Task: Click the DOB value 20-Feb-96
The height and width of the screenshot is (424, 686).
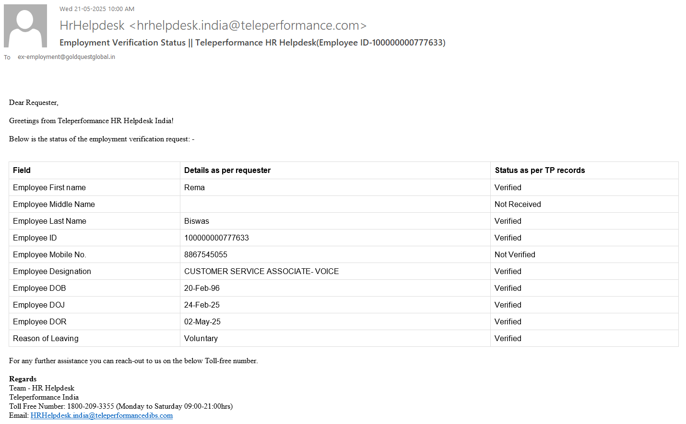Action: click(x=202, y=288)
